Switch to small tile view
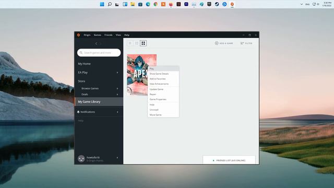This screenshot has height=188, width=334. [130, 43]
